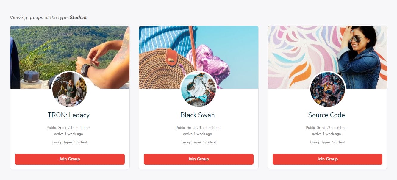The image size is (397, 180).
Task: Join the Source Code group
Action: click(x=327, y=159)
